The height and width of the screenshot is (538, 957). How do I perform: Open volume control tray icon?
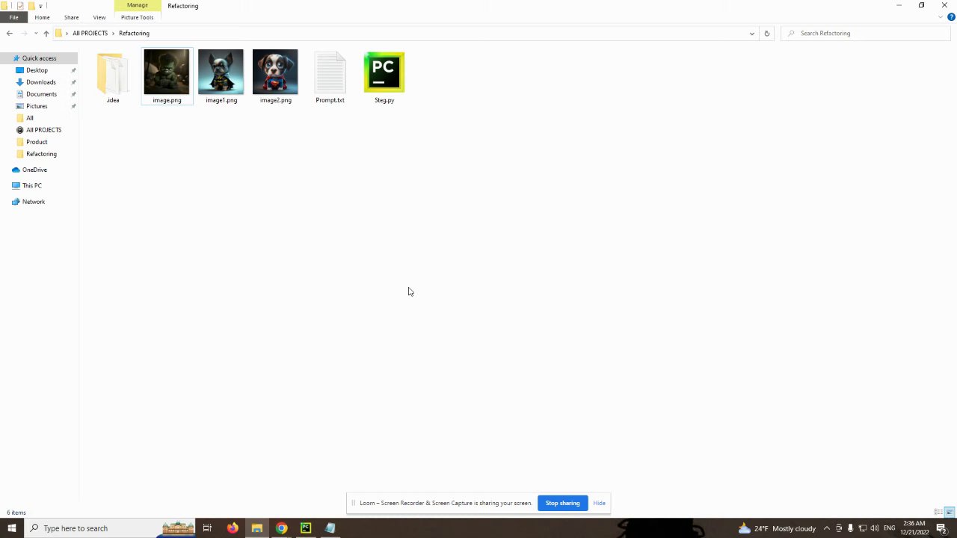point(874,528)
